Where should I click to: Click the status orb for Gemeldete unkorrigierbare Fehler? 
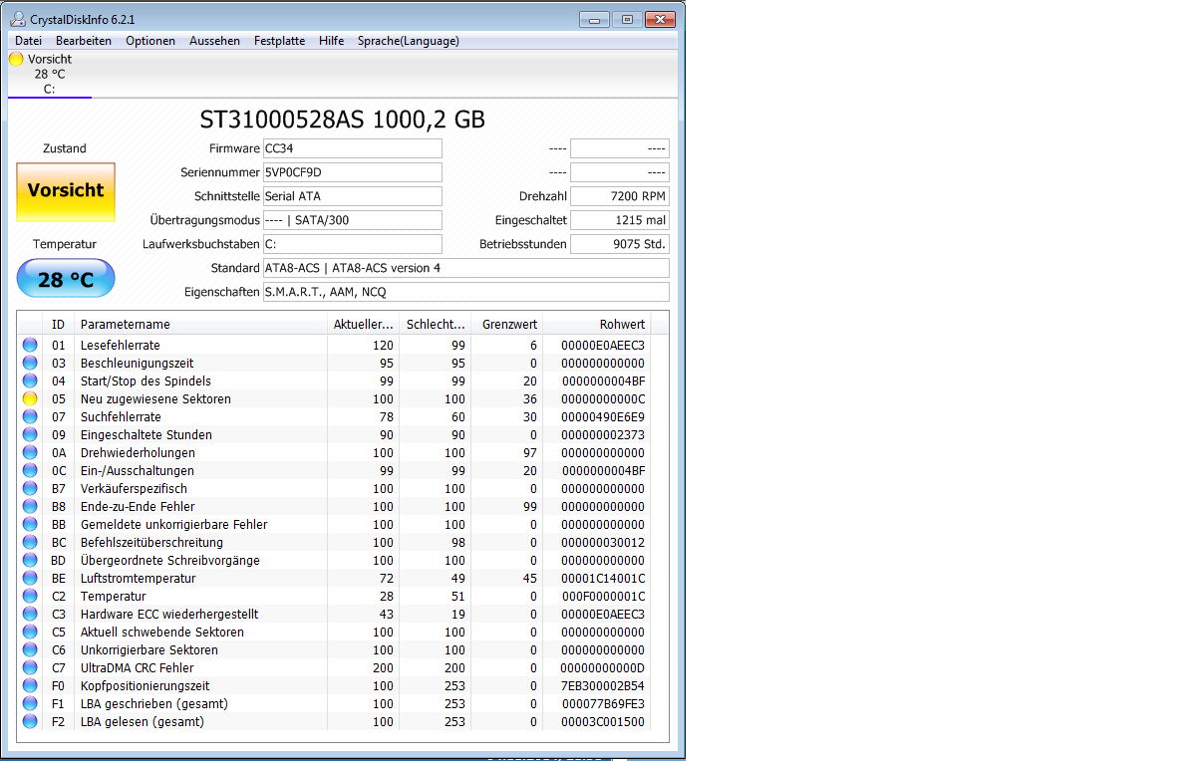[30, 524]
